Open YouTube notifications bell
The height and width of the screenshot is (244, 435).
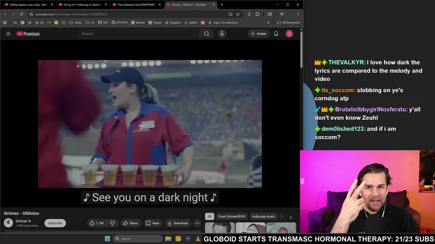[x=276, y=34]
